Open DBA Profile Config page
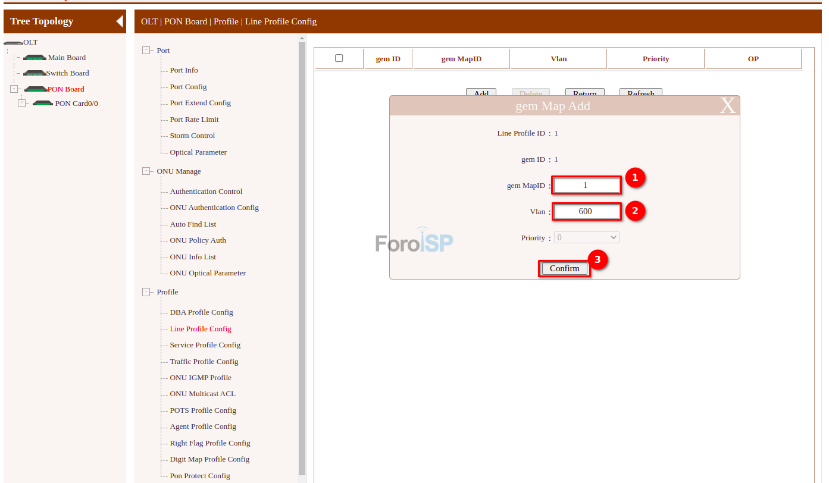Screen dimensions: 829x483 tap(201, 312)
